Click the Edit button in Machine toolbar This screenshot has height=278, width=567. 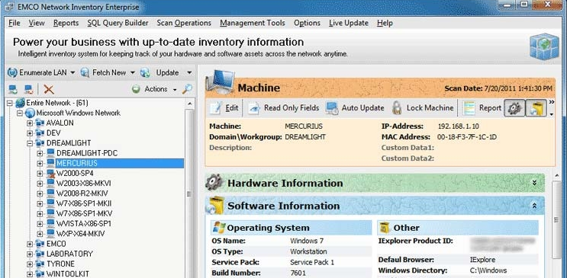[x=224, y=108]
